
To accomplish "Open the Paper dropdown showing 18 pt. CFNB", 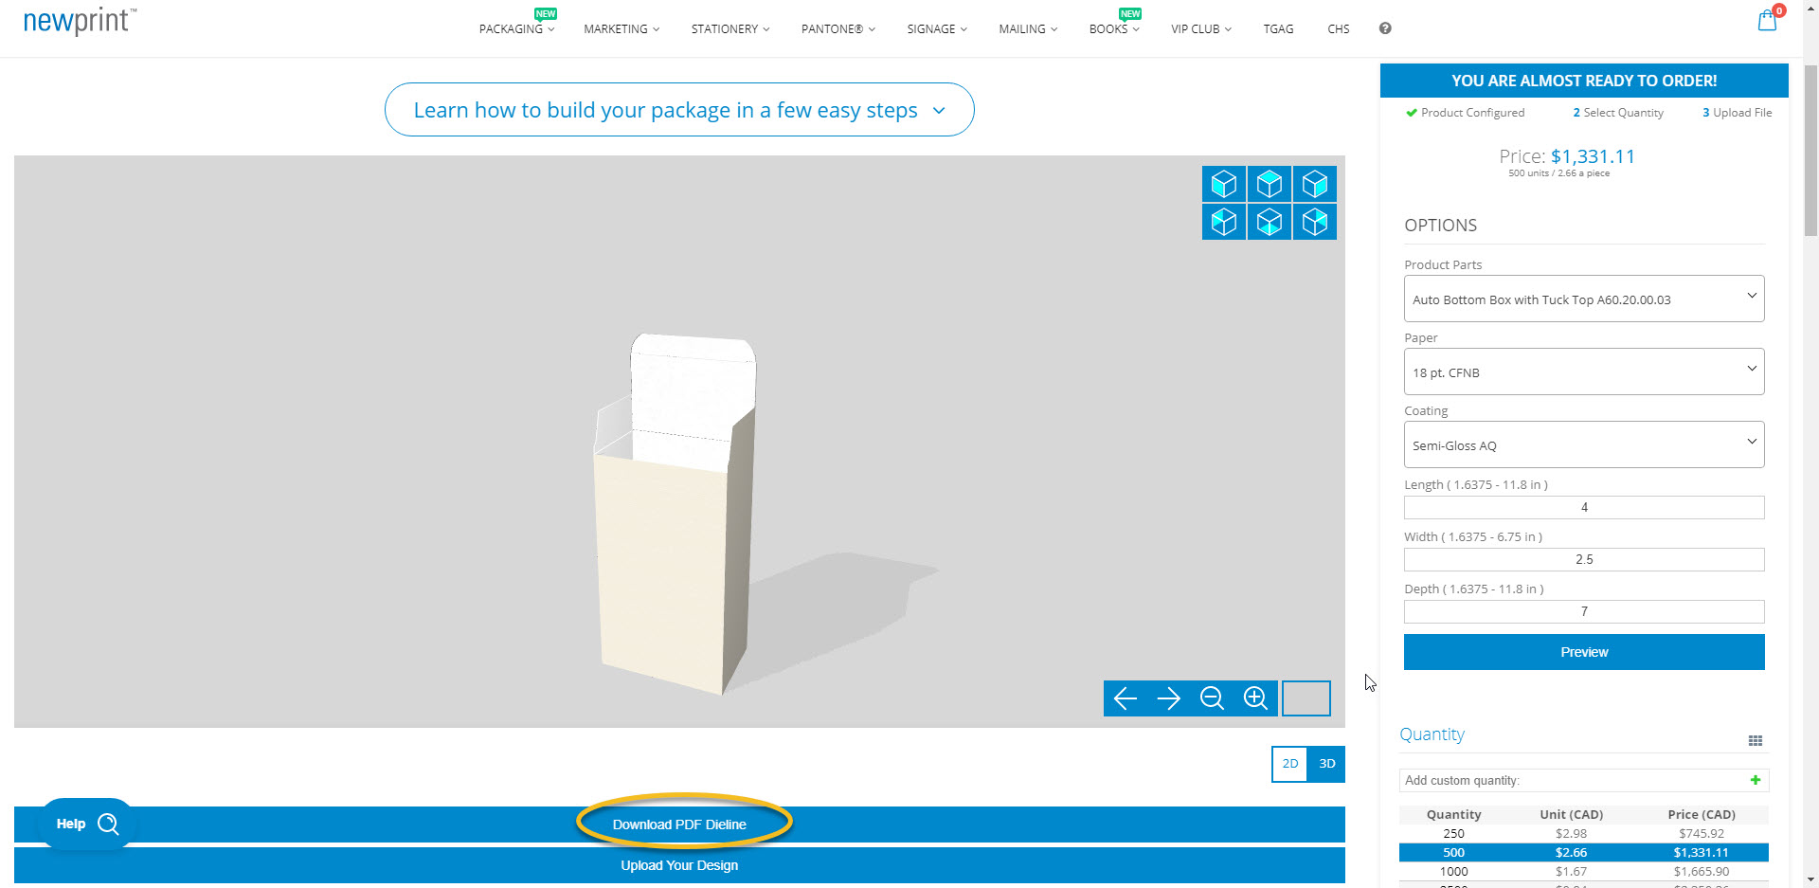I will (x=1584, y=372).
